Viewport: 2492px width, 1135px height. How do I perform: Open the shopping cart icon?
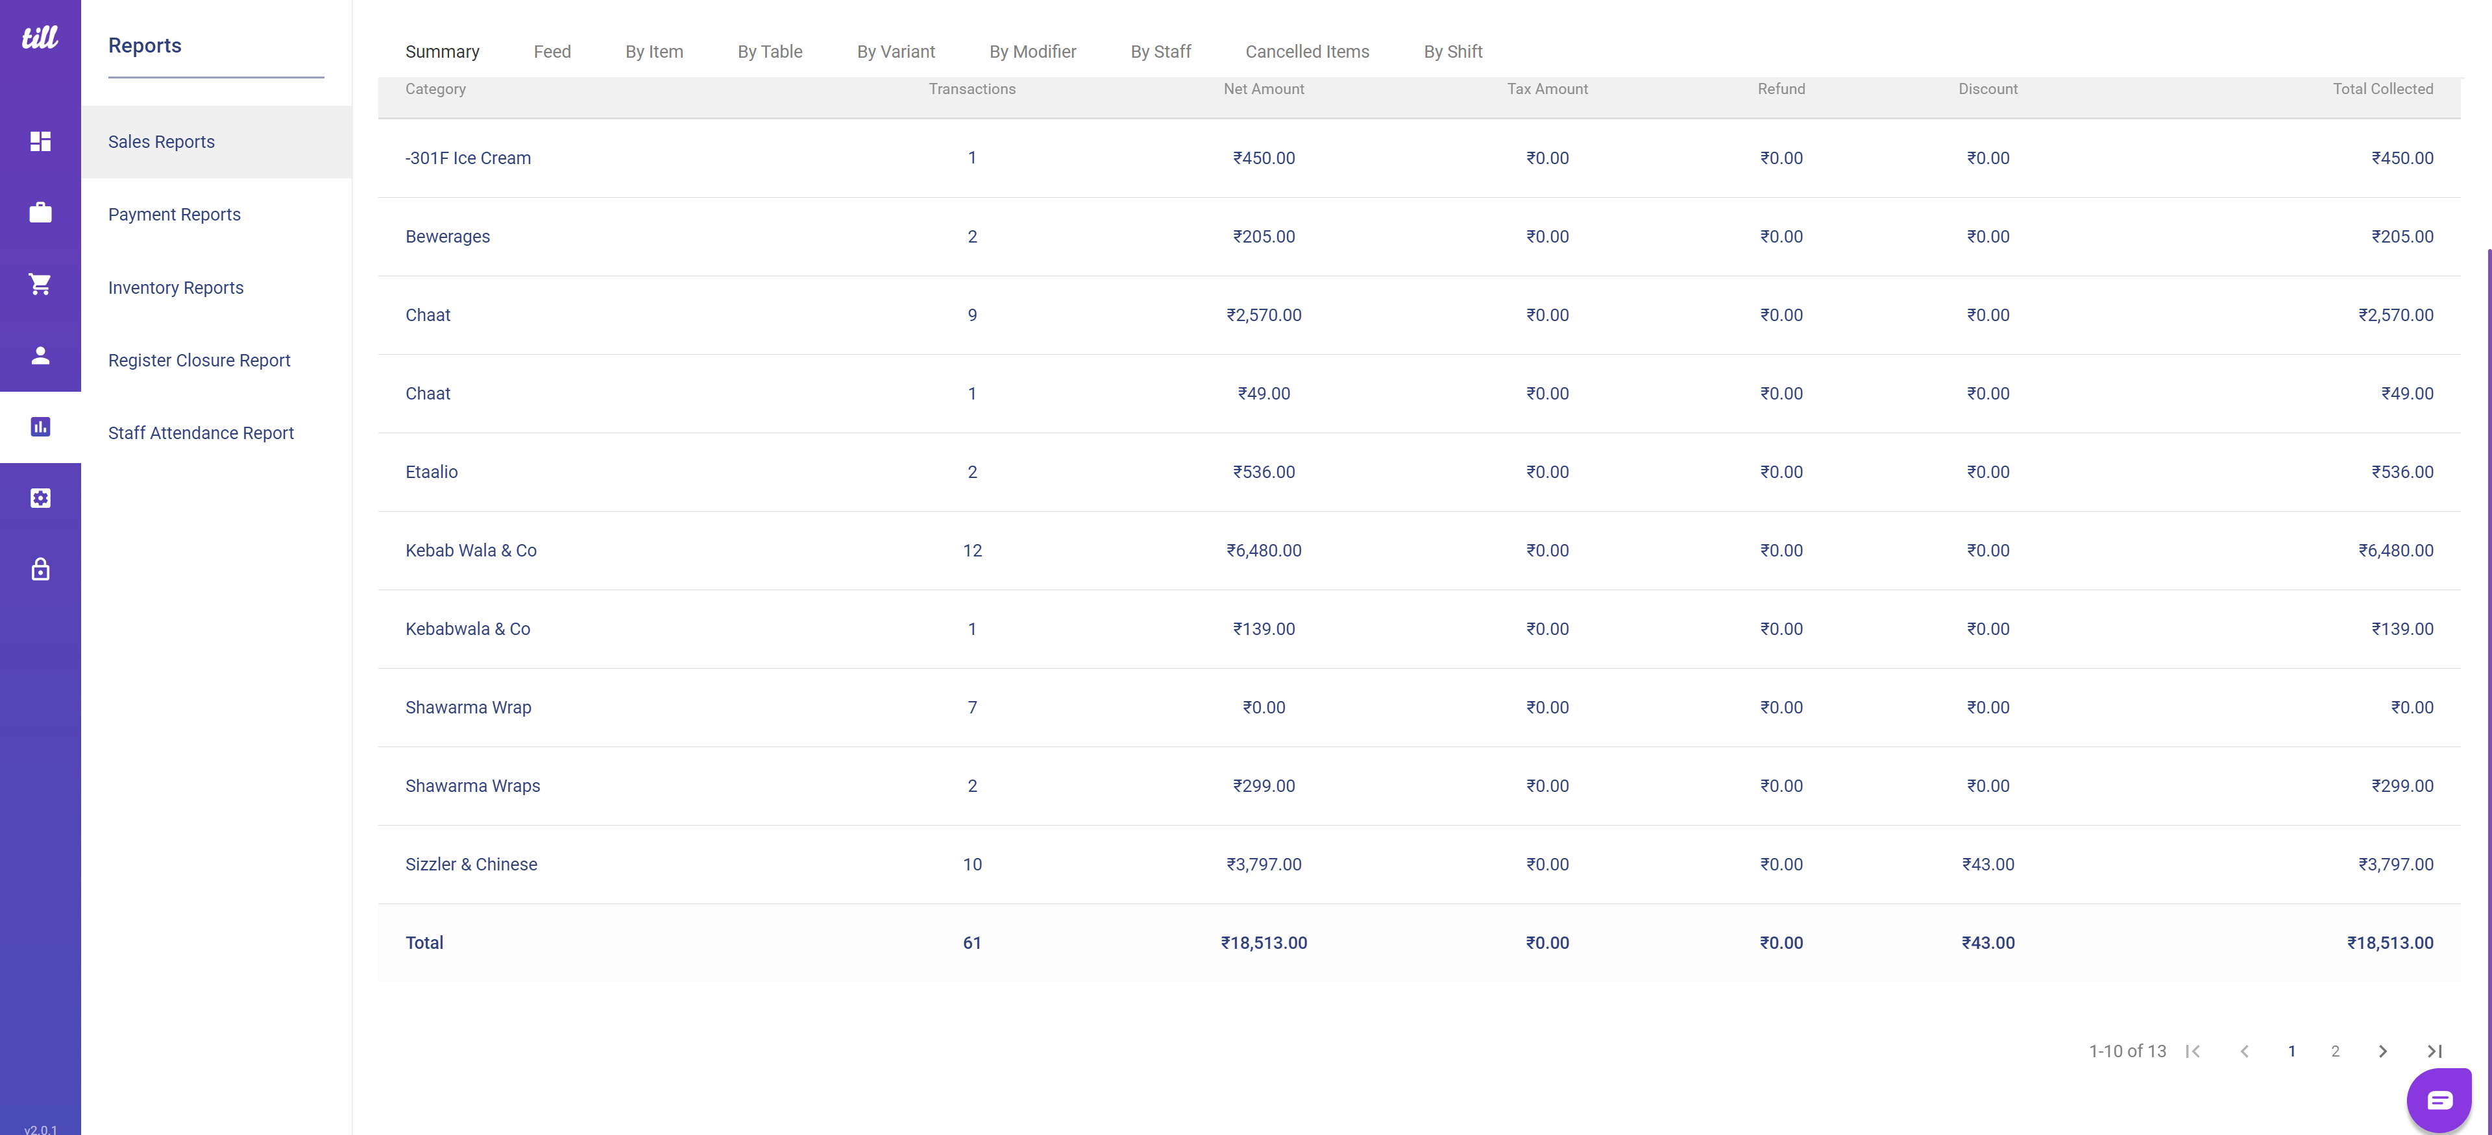tap(40, 283)
